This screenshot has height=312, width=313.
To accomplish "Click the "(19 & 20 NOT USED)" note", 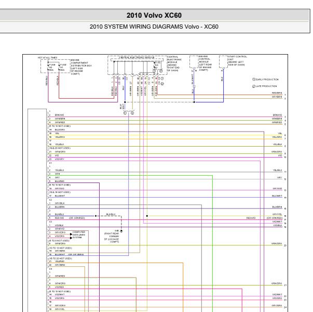I will click(60, 148).
